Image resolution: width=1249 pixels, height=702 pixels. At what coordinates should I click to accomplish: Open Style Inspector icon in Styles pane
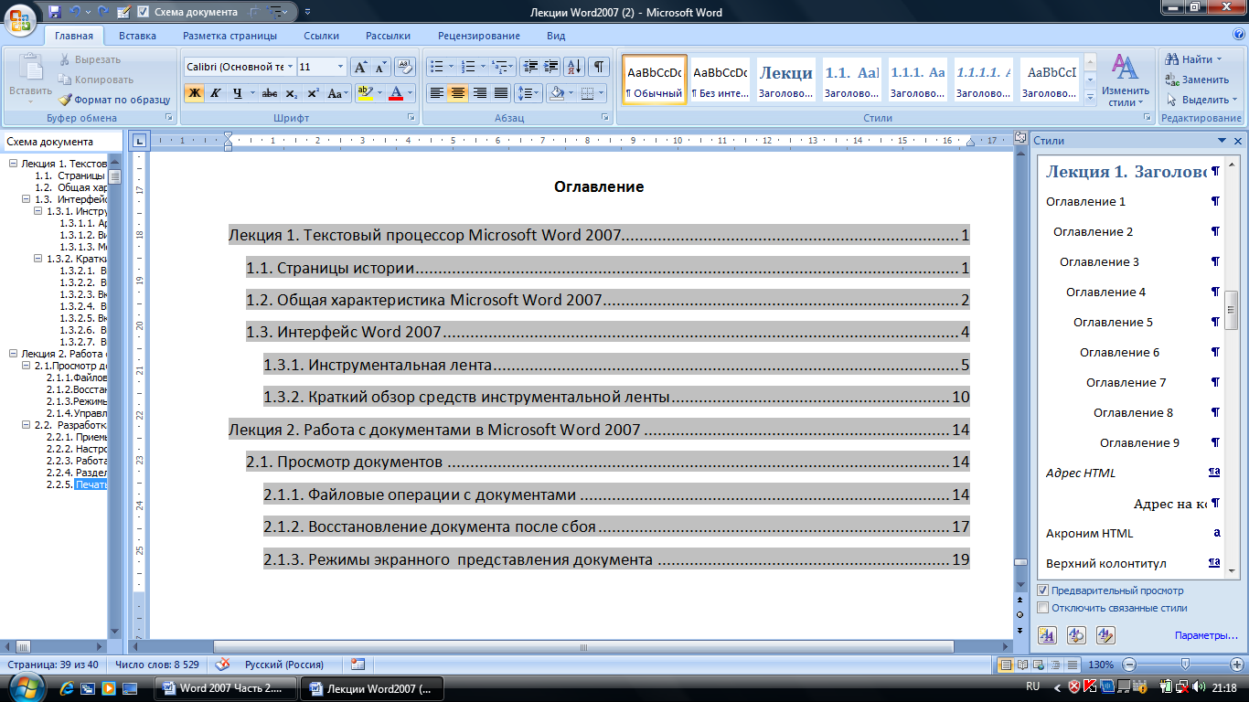[1077, 635]
